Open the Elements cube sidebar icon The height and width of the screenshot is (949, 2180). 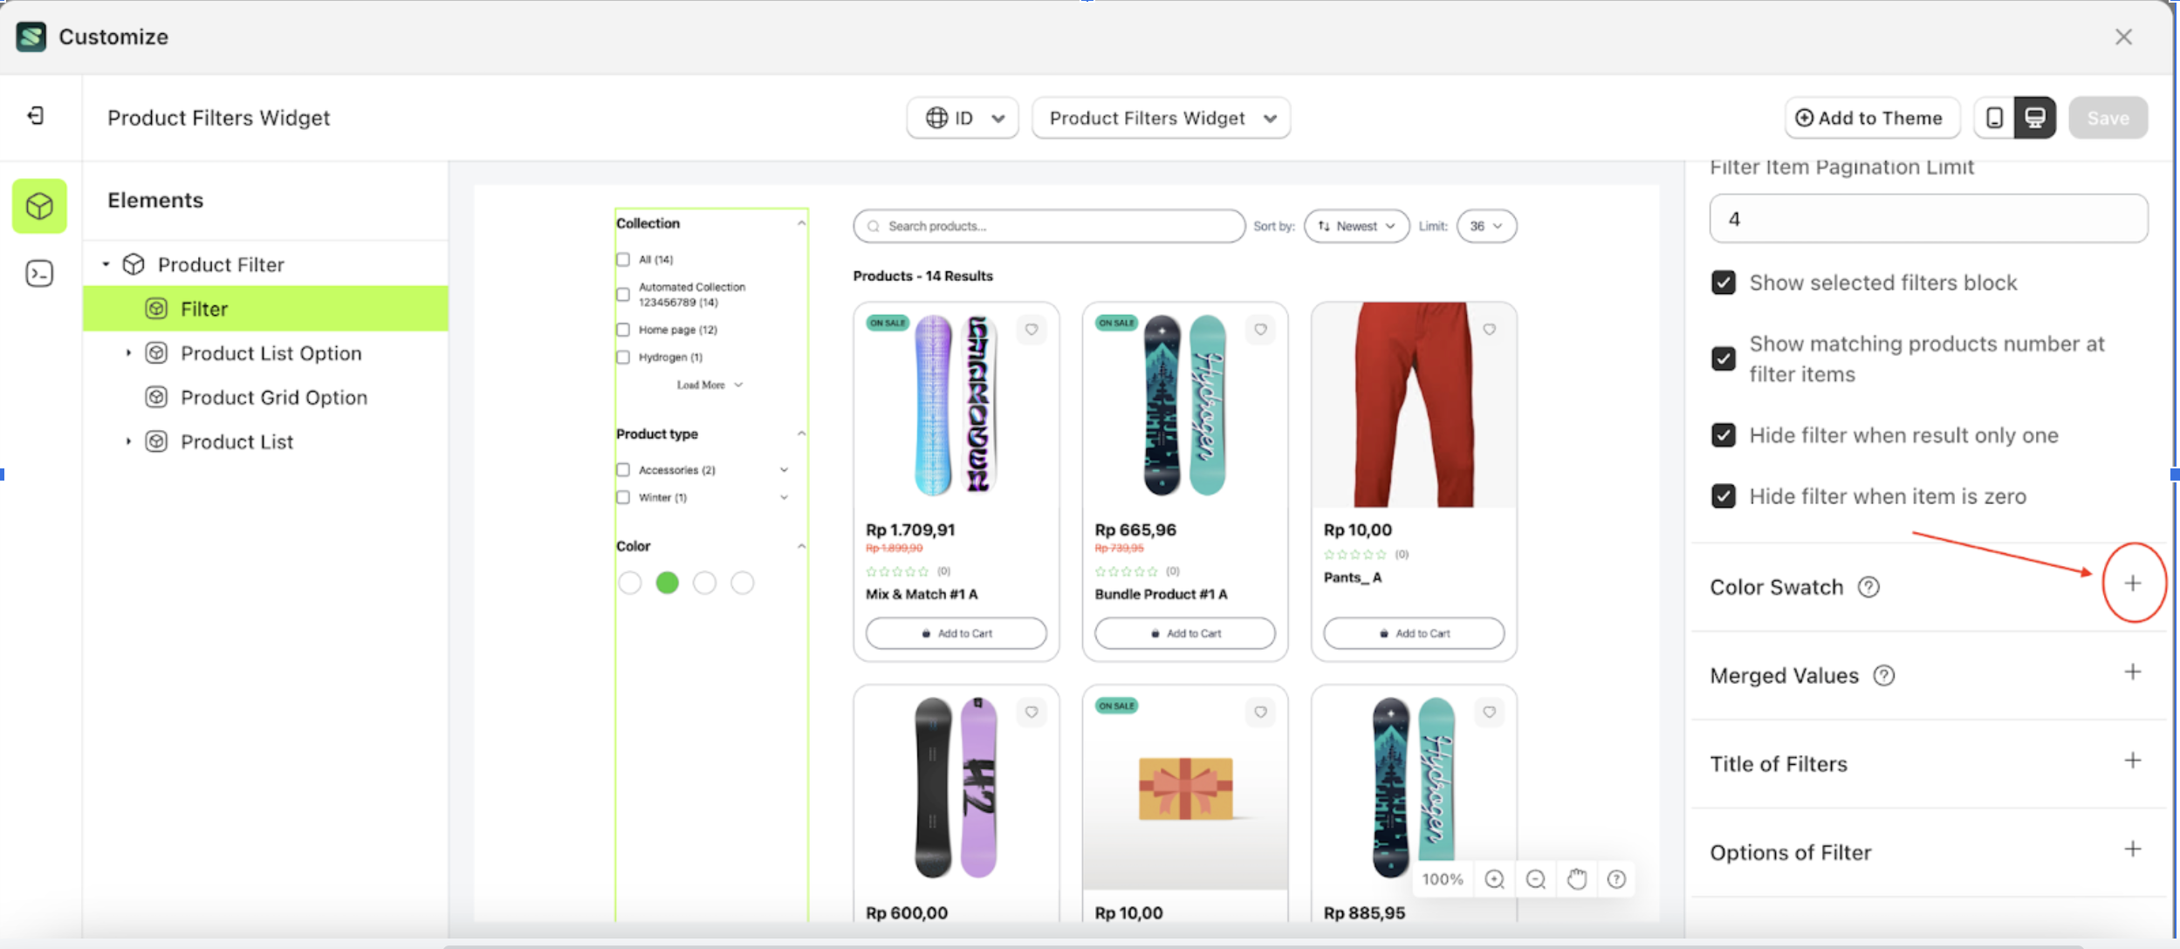39,207
